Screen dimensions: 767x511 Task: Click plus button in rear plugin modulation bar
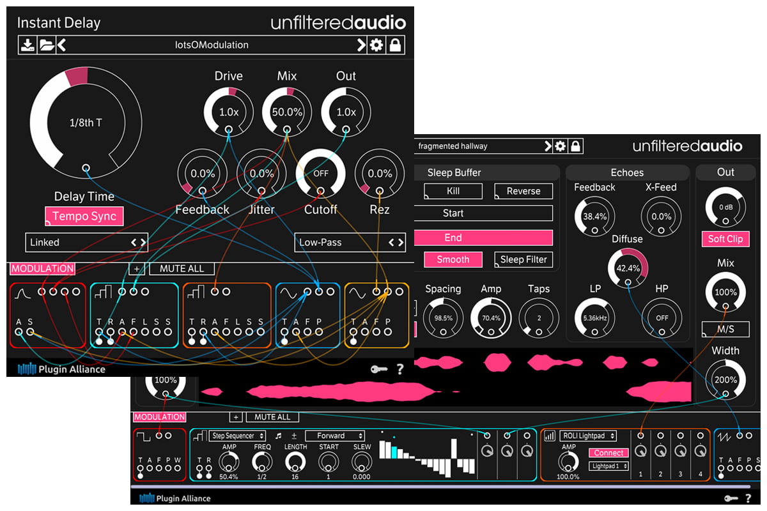(x=235, y=417)
